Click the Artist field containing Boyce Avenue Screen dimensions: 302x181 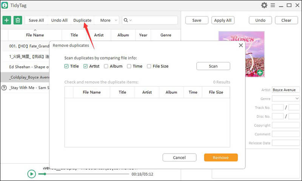286,90
